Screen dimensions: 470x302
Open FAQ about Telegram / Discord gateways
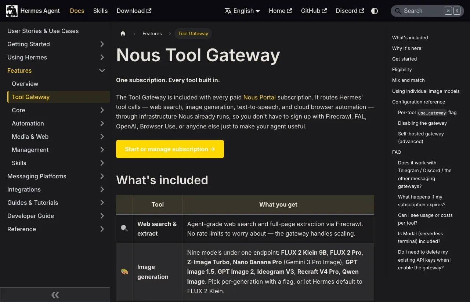click(425, 174)
